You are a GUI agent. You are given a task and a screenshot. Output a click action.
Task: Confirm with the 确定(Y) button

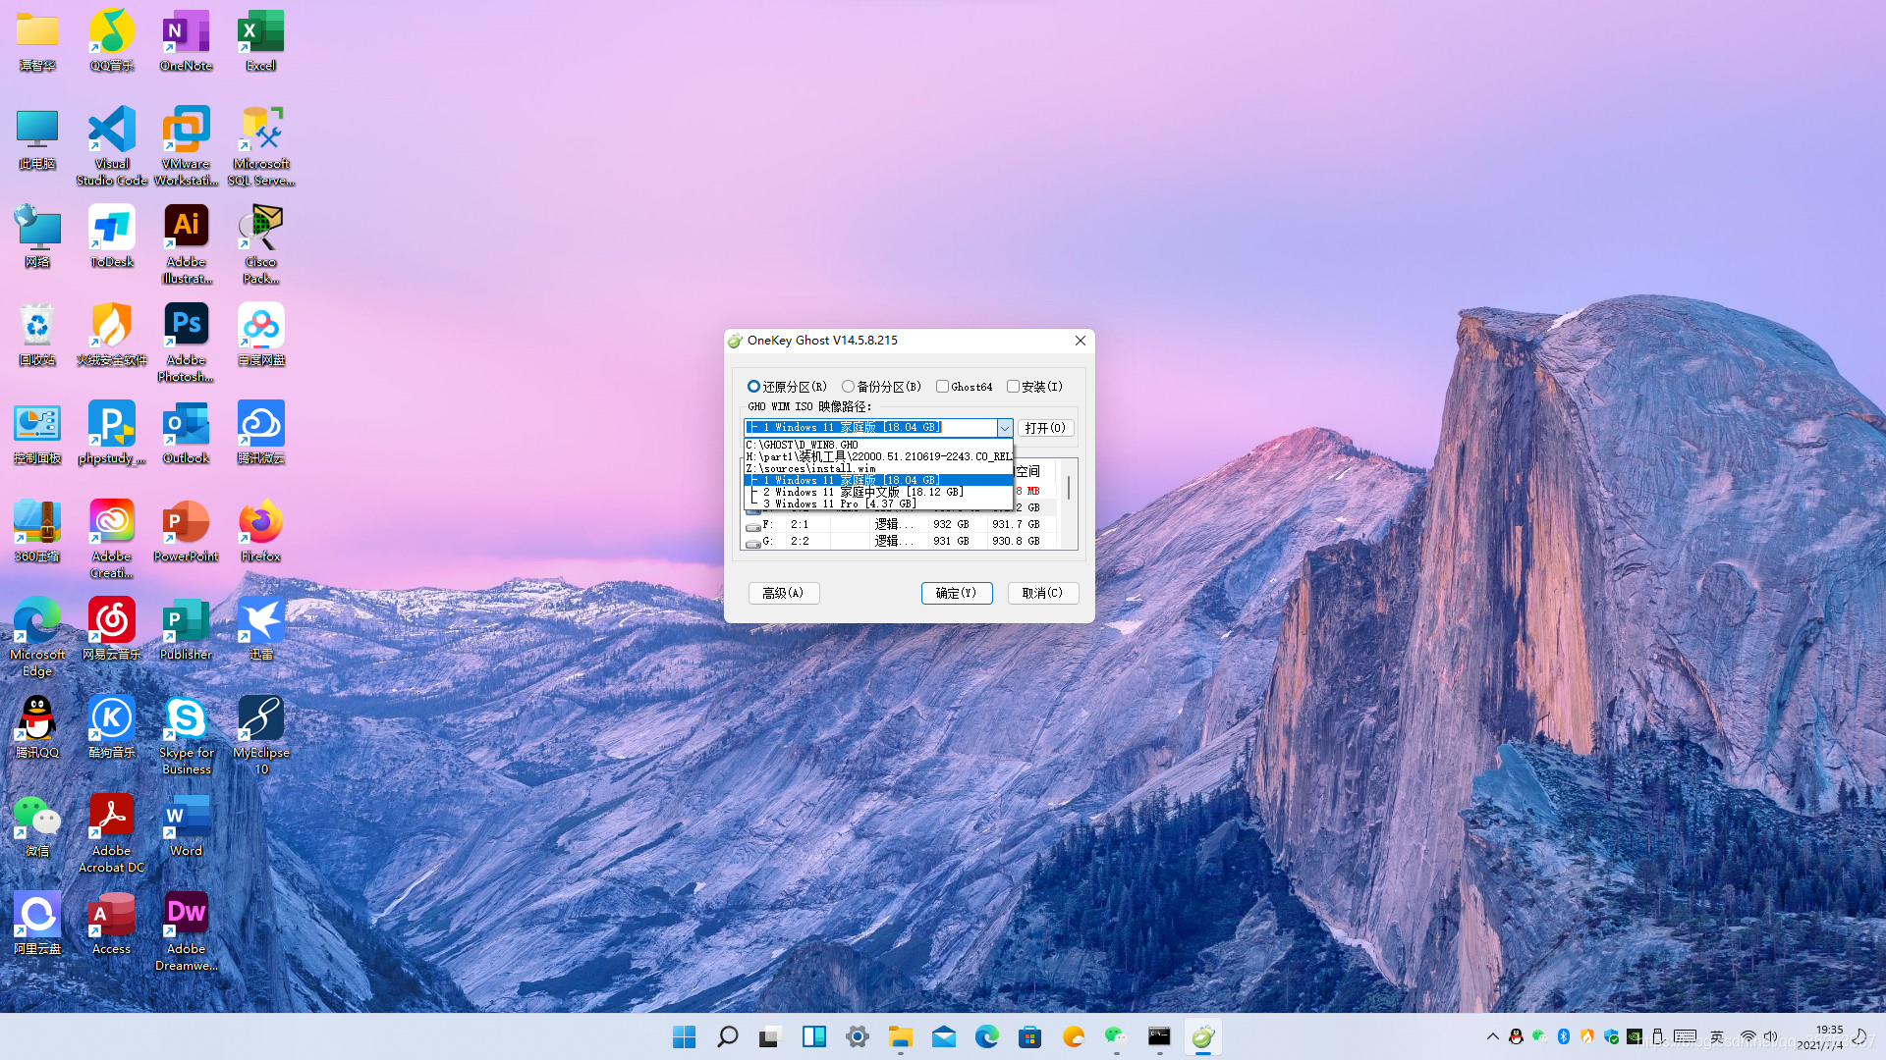coord(957,593)
